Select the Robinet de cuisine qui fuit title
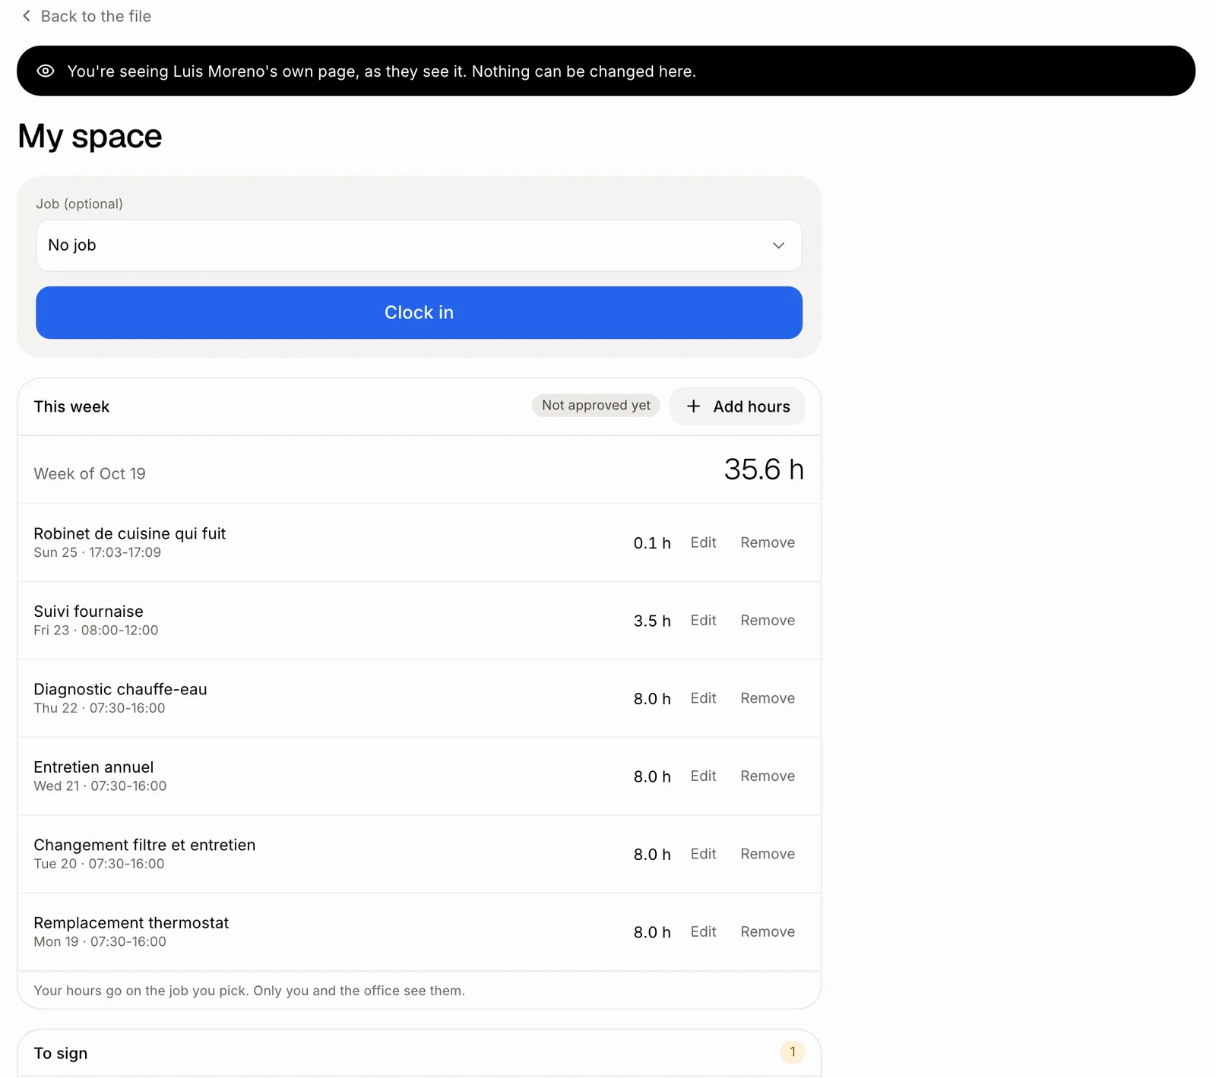The height and width of the screenshot is (1078, 1216). tap(130, 533)
